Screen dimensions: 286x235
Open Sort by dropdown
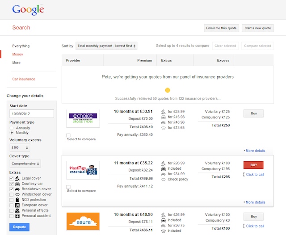click(106, 46)
